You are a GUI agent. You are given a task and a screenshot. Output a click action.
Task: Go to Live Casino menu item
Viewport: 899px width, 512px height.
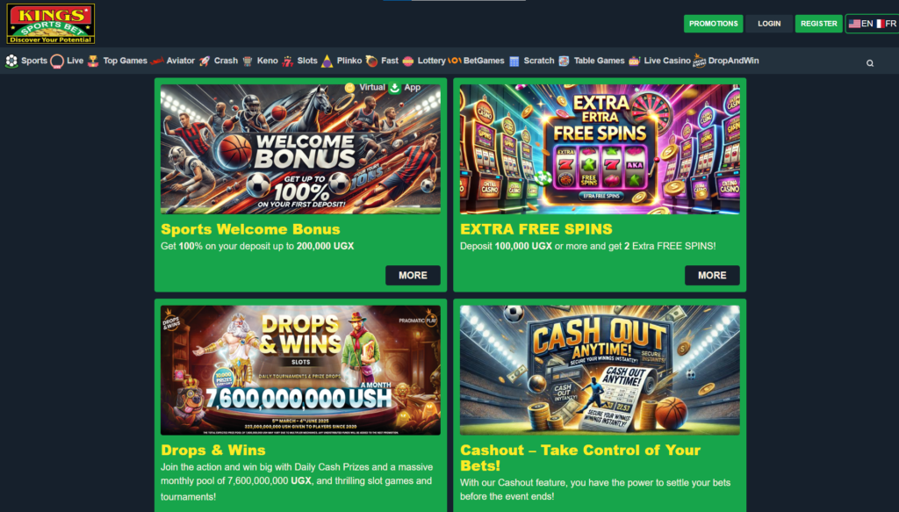click(667, 61)
